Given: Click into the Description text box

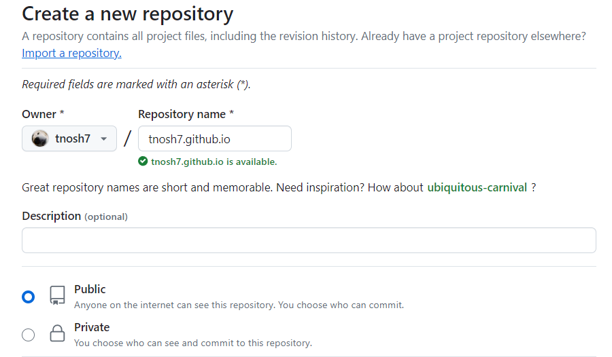Looking at the screenshot, I should click(x=309, y=240).
